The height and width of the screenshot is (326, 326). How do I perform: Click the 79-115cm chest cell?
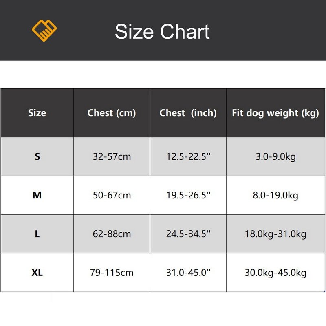(112, 273)
